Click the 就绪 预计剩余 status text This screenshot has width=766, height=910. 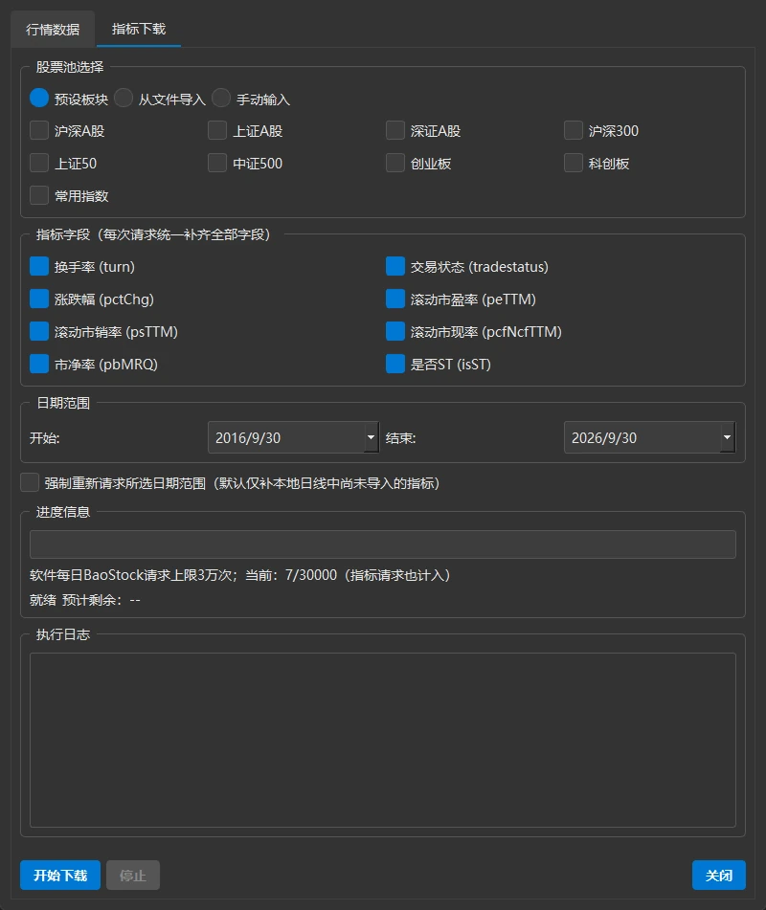click(85, 600)
